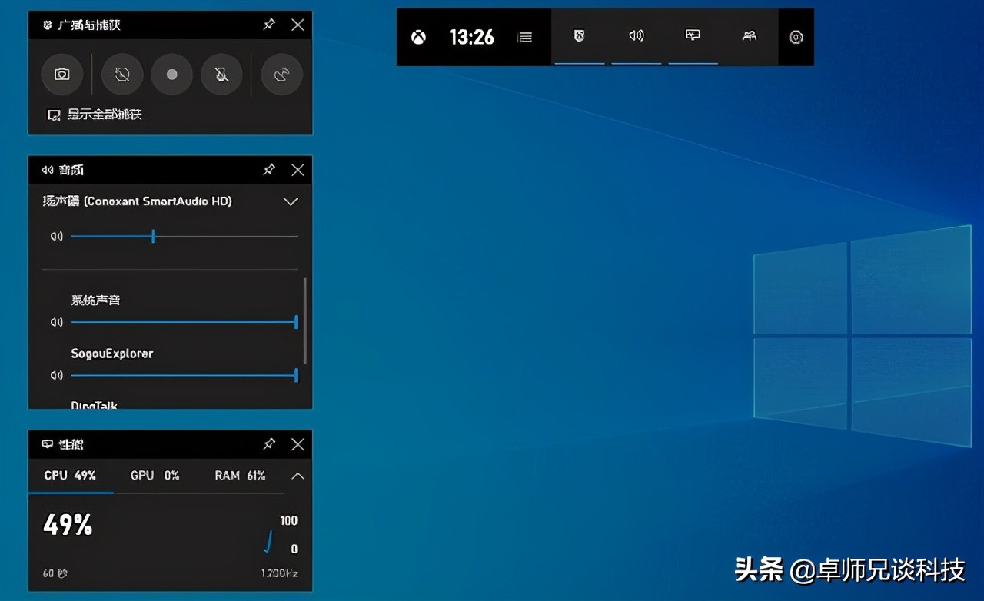The image size is (984, 601).
Task: Click the Xbox logo on the Game Bar
Action: point(418,37)
